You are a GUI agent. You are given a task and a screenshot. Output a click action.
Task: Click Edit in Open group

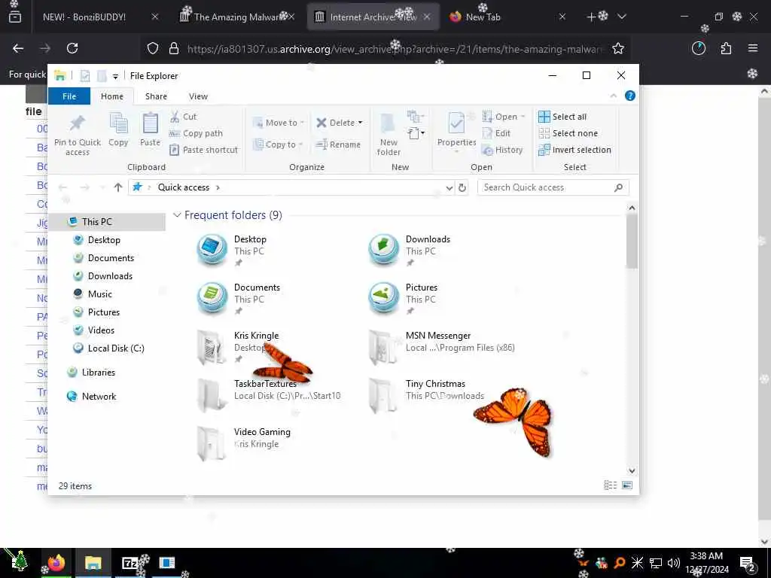[497, 133]
